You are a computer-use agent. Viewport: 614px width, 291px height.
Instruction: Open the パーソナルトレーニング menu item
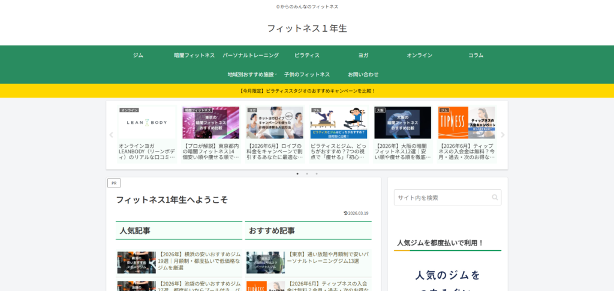tap(251, 56)
